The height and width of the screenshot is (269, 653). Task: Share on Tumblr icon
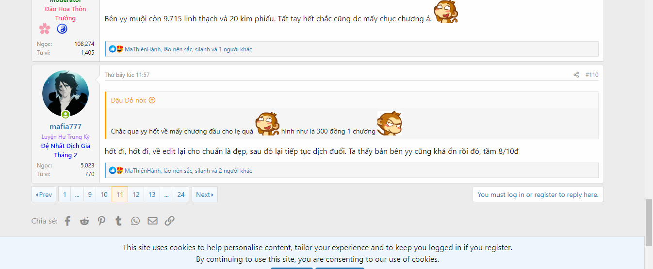click(118, 221)
